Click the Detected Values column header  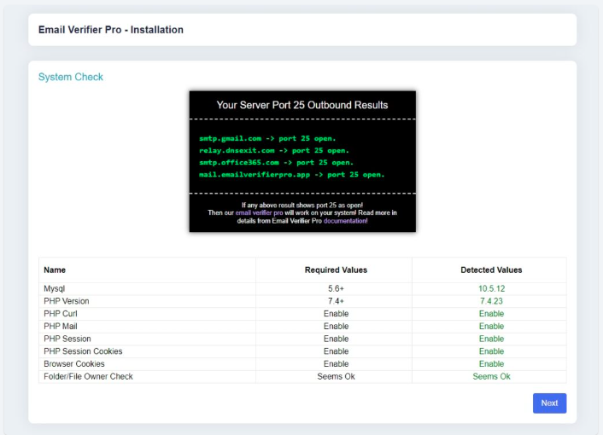click(491, 270)
